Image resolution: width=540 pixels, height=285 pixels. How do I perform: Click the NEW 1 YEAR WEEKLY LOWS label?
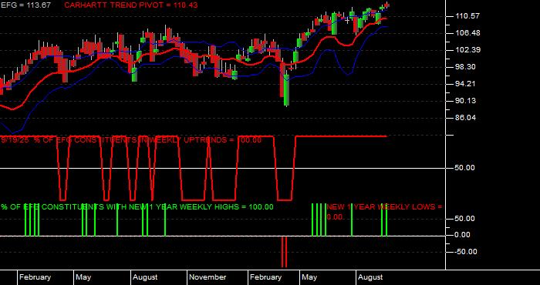[384, 212]
